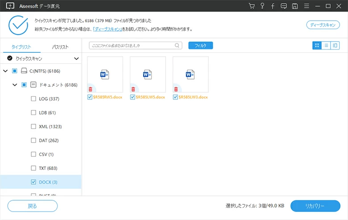Screen dimensions: 348x220
Task: Click the ディープスキャン button
Action: click(x=323, y=25)
